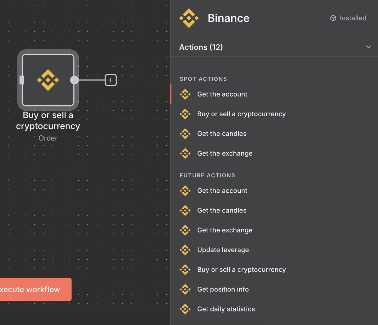The height and width of the screenshot is (325, 378).
Task: Add a node with the plus connector button
Action: [111, 80]
